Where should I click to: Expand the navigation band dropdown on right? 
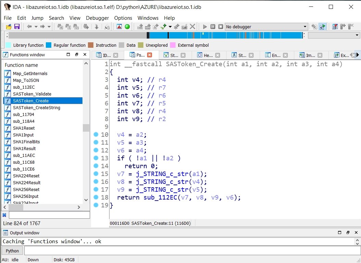coord(357,35)
